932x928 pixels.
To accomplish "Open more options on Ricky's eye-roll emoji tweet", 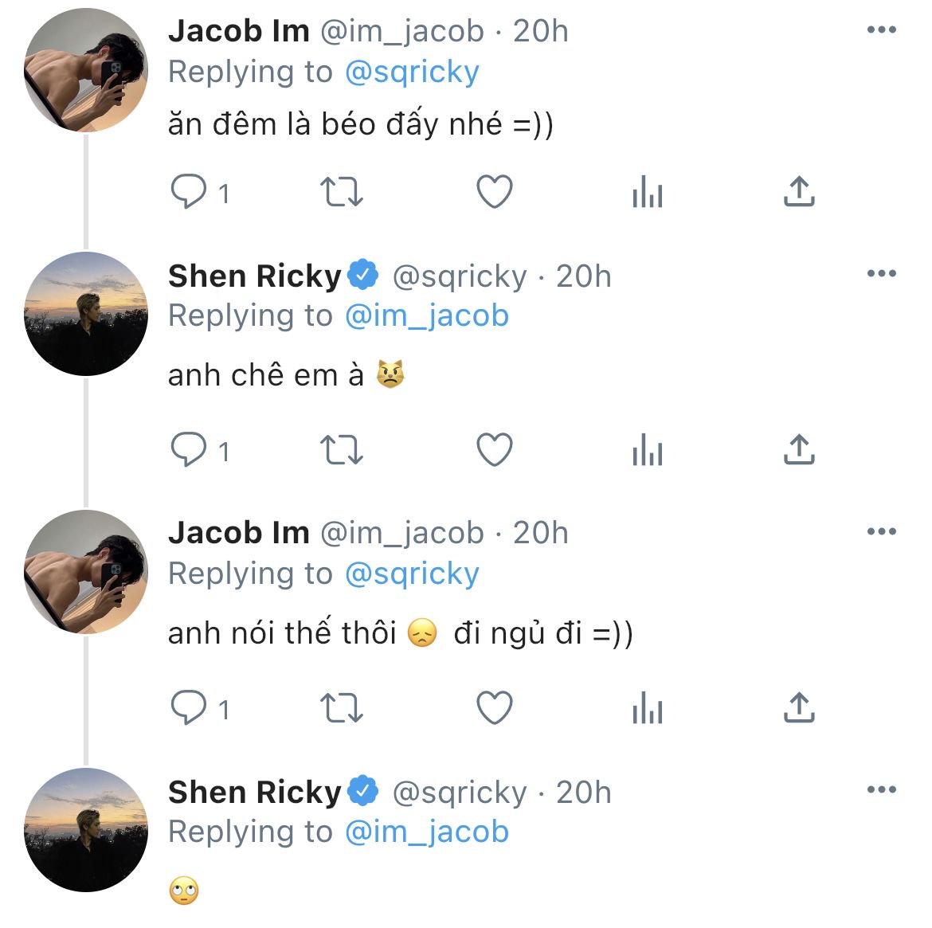I will click(881, 790).
